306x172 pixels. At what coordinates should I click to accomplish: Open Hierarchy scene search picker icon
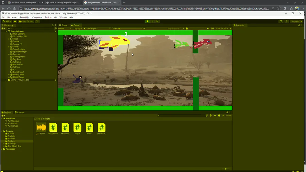(x=56, y=28)
